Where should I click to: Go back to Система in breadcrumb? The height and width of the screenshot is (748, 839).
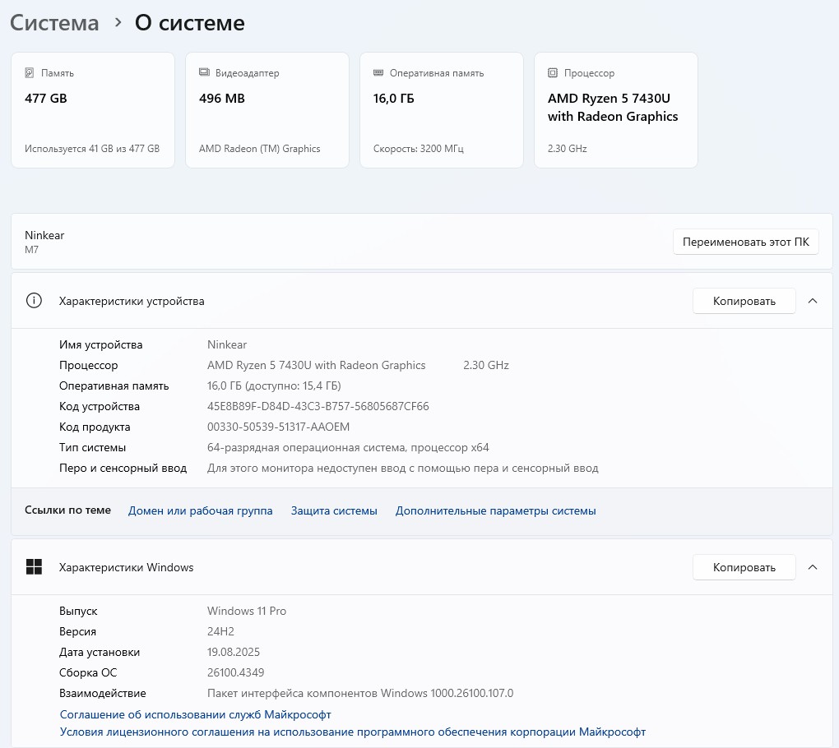tap(54, 23)
